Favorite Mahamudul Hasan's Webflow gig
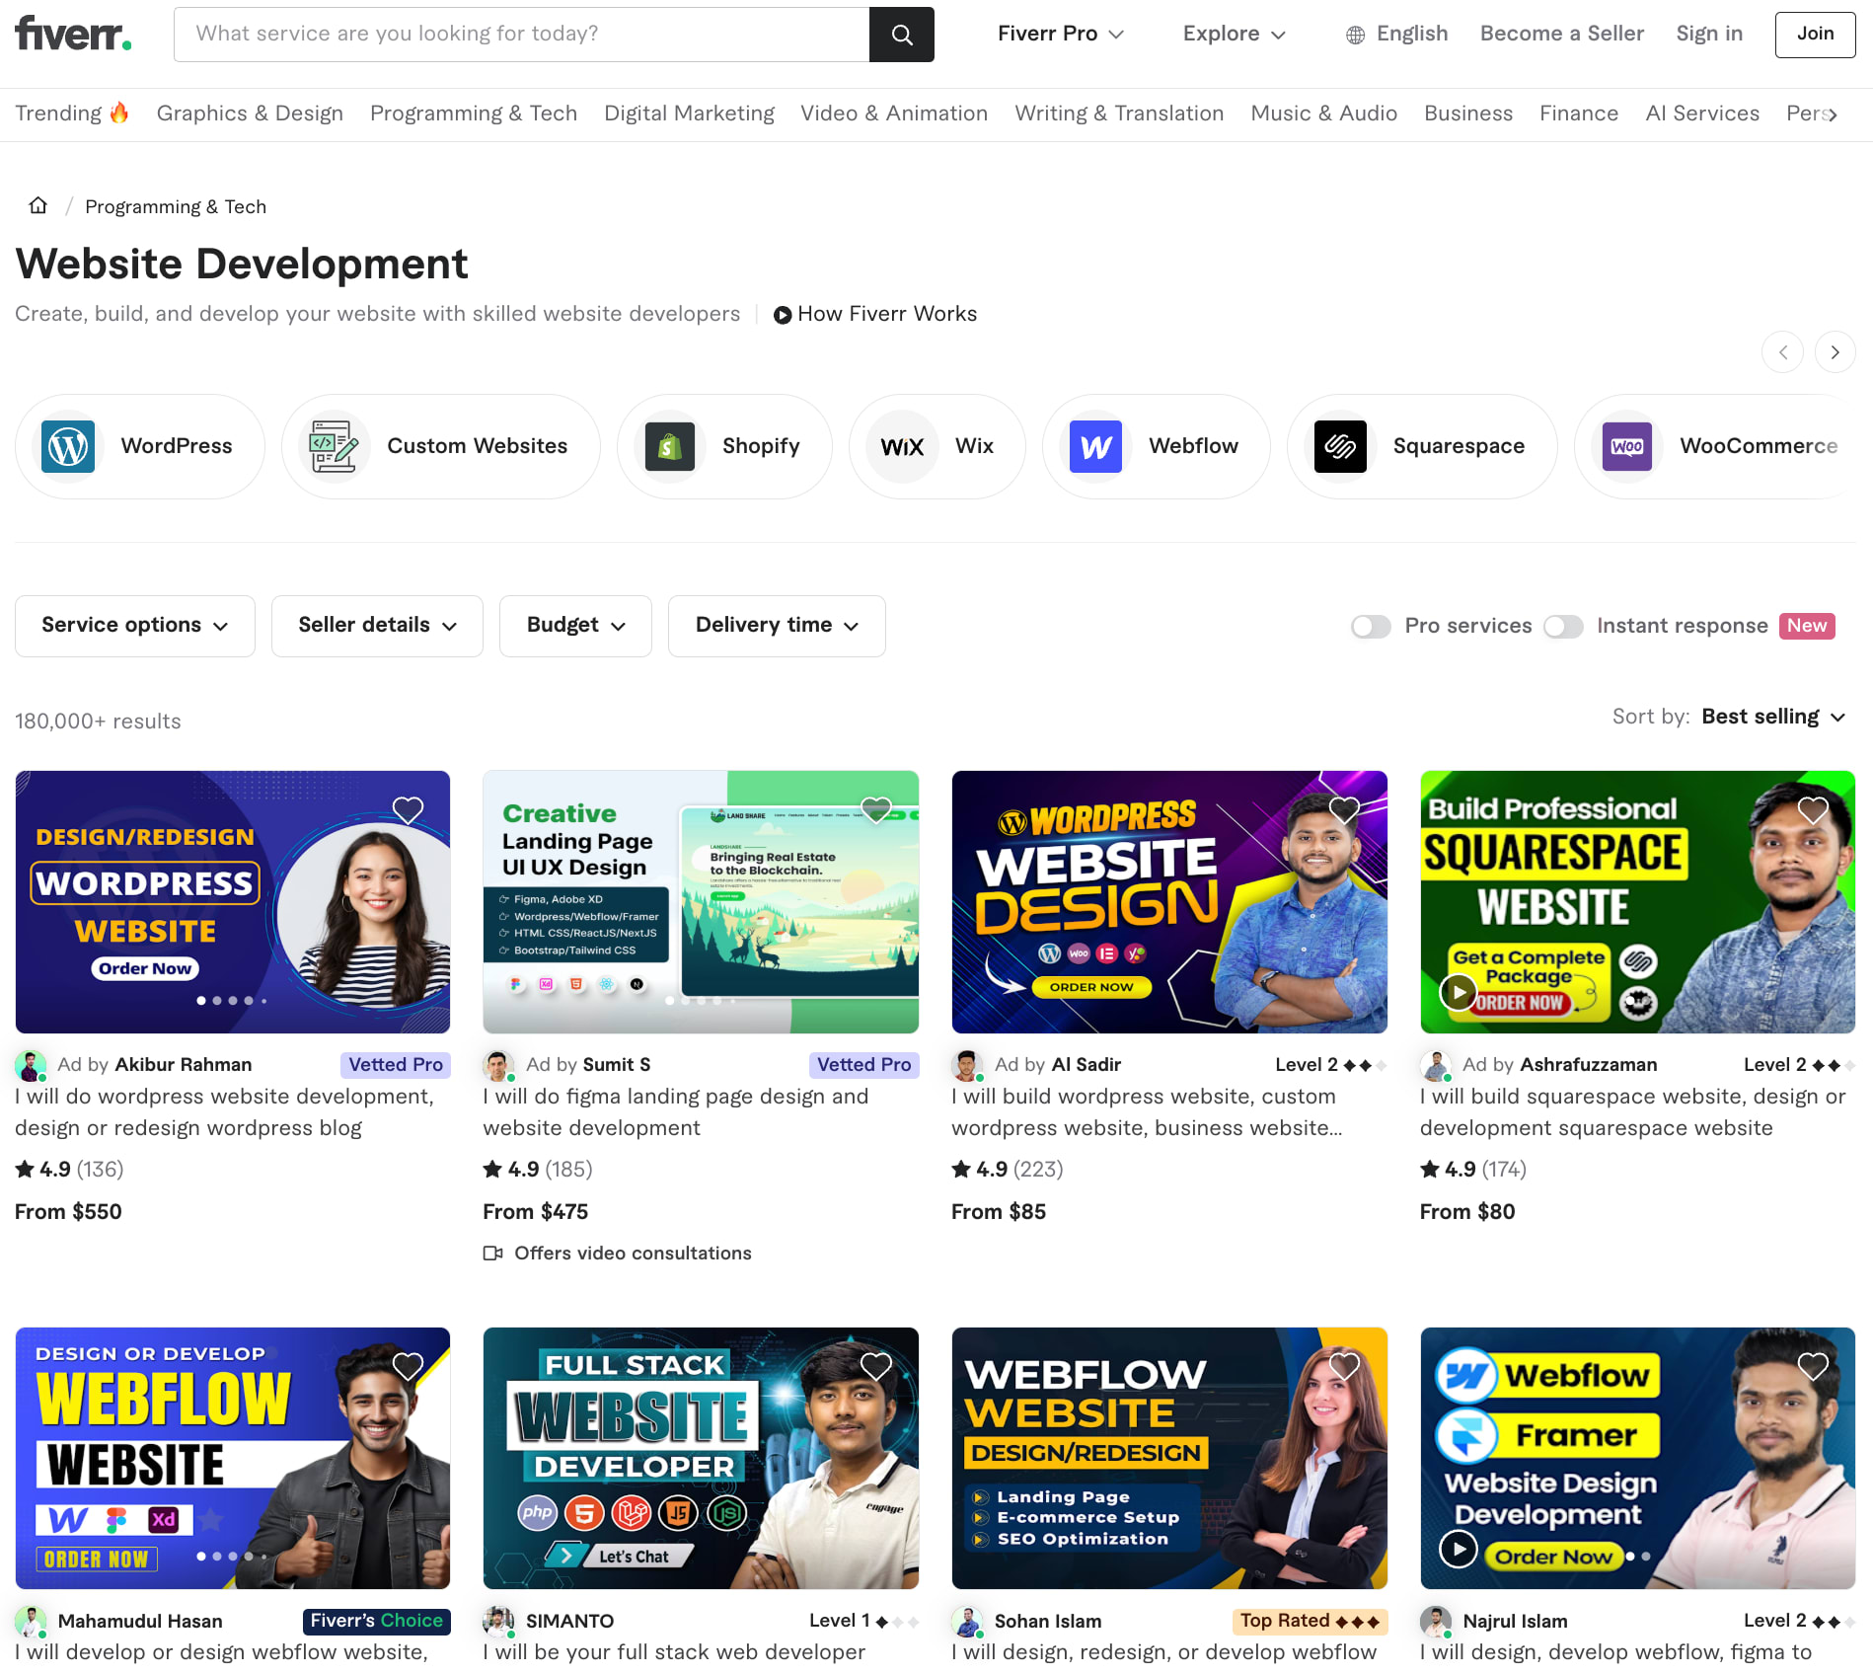The width and height of the screenshot is (1873, 1674). (x=408, y=1366)
